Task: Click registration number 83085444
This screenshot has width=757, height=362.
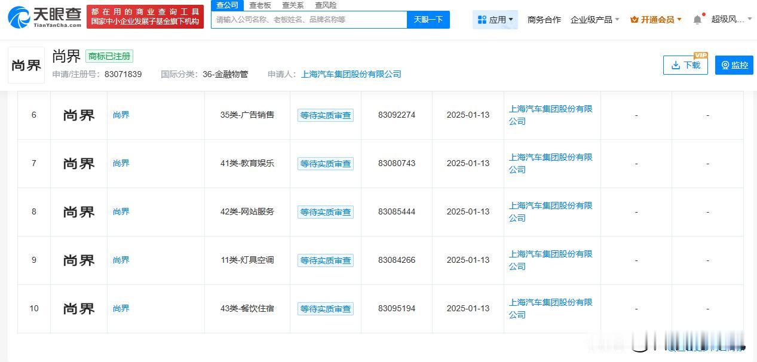Action: pos(397,211)
